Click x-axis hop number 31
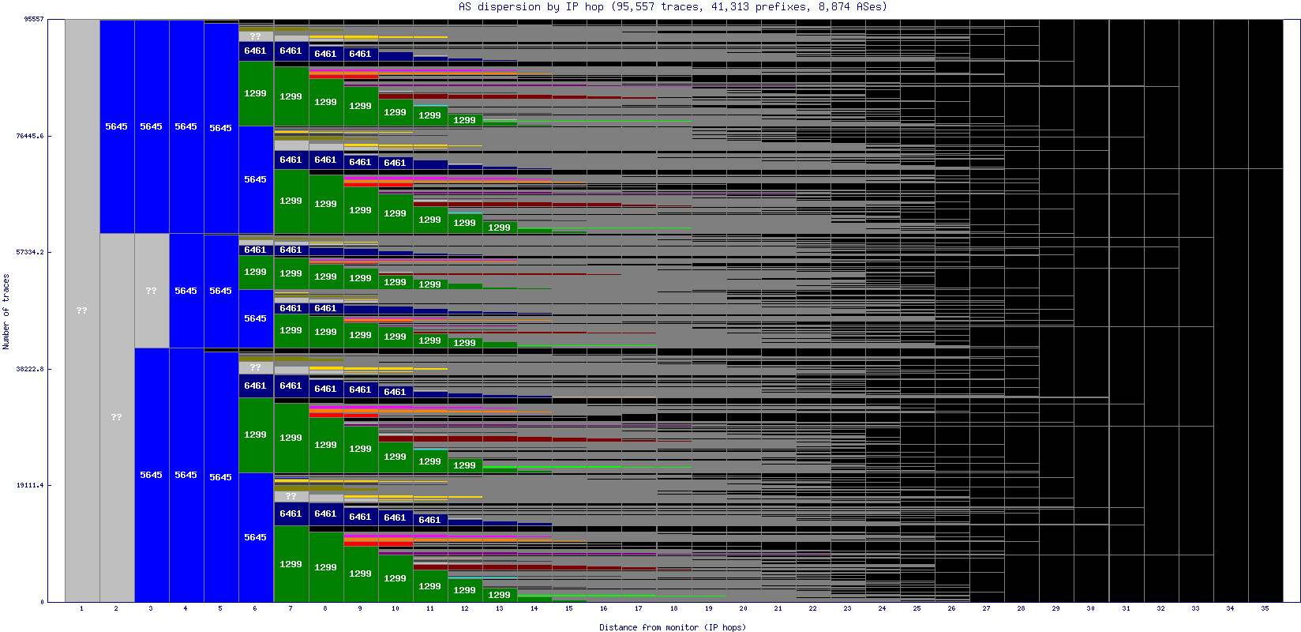 coord(1126,608)
